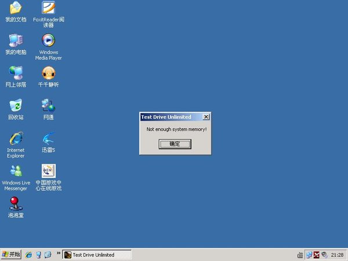348x261 pixels.
Task: Select the 迅雷5 desktop icon
Action: pos(48,138)
